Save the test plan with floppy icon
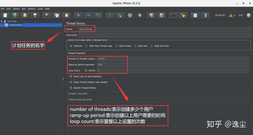This screenshot has width=253, height=135. pos(35,15)
